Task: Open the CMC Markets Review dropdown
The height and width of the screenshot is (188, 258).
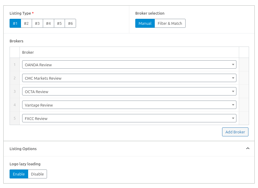Action: [x=129, y=78]
